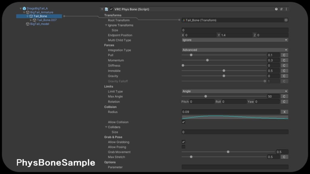Select BigTail_Armature in the hierarchy
This screenshot has height=174, width=310.
point(41,12)
